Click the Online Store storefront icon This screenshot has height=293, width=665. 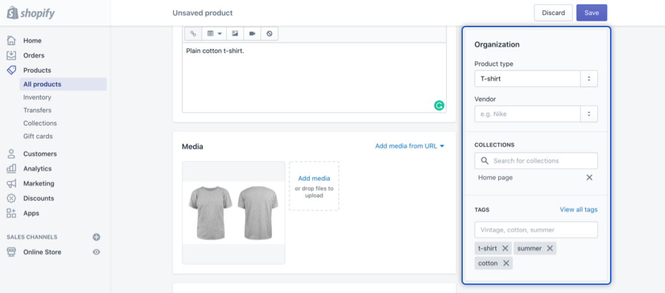(x=12, y=252)
